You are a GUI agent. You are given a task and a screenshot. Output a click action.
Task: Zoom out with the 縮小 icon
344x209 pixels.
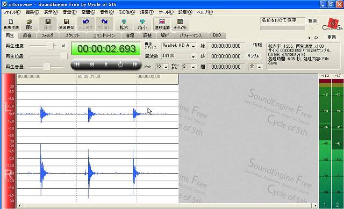[142, 24]
